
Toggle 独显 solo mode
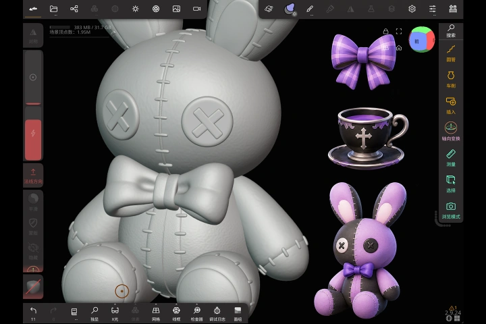94,313
